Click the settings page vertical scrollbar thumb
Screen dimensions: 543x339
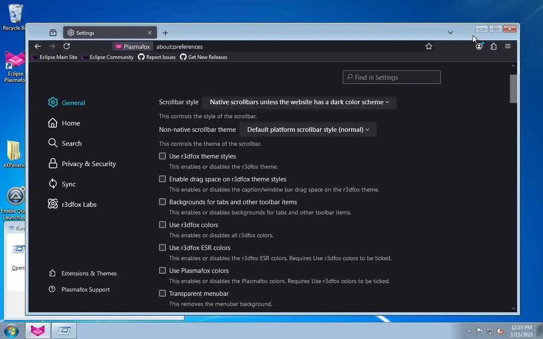(513, 89)
